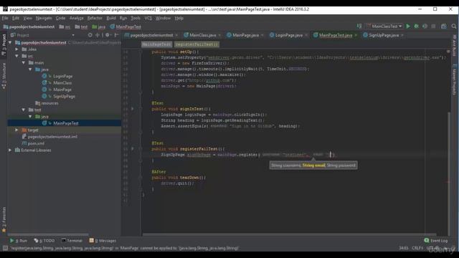Switch to SignUpPage.java editor tab
Screen dimensions: 459x258
(x=383, y=35)
